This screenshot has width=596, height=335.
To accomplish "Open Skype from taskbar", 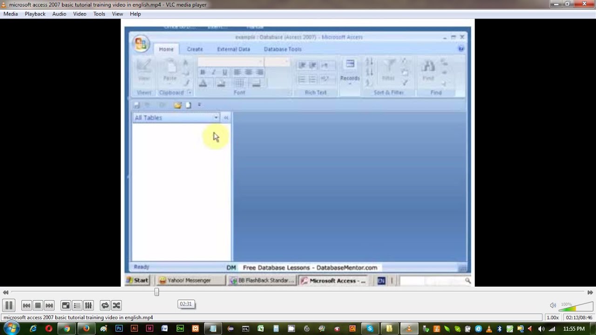I will click(x=370, y=328).
